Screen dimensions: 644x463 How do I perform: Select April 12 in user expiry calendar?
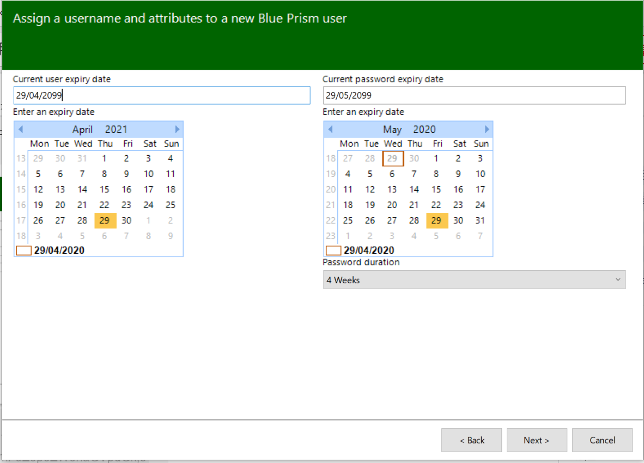tap(38, 189)
